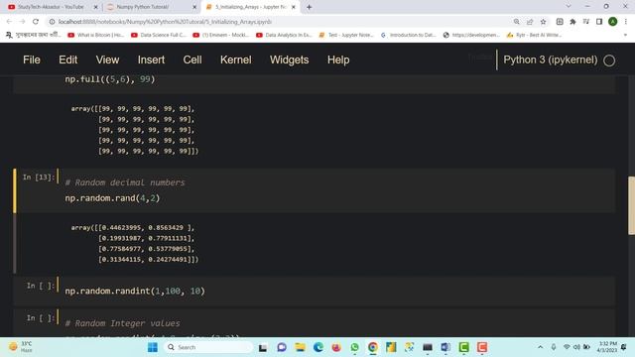Open Microsoft Edge from the taskbar
Screen dimensions: 635x357
coord(318,347)
